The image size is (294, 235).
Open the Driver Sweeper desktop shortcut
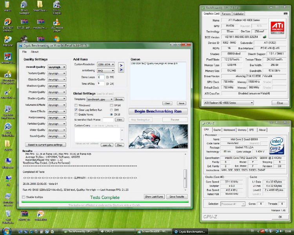(x=24, y=7)
